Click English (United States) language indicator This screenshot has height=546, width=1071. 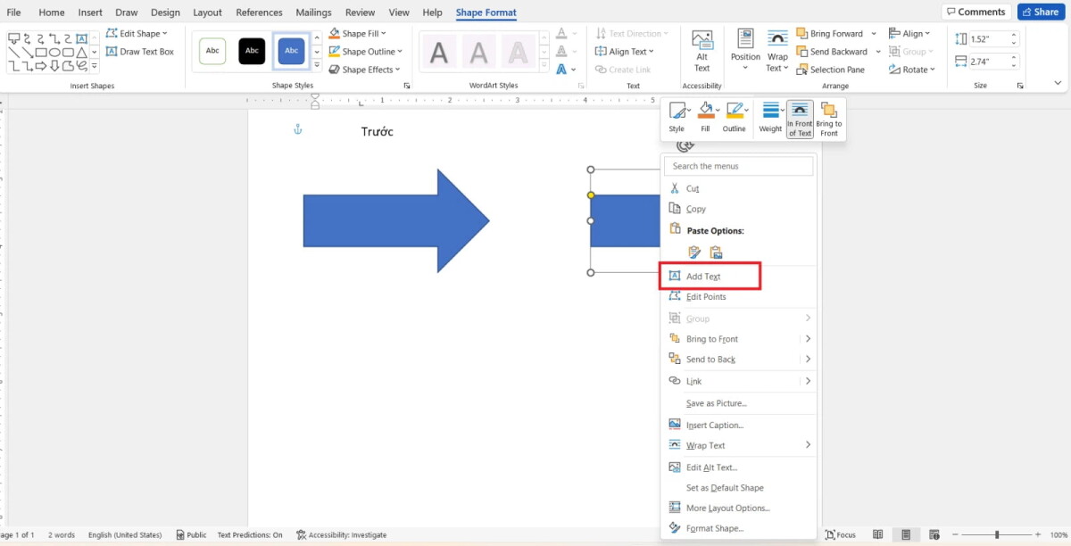click(x=125, y=534)
